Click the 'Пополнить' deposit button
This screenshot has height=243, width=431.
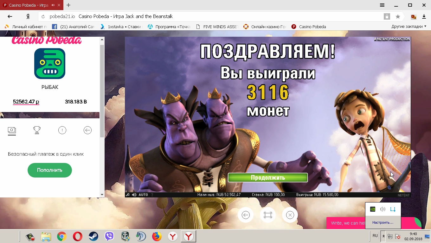click(50, 170)
